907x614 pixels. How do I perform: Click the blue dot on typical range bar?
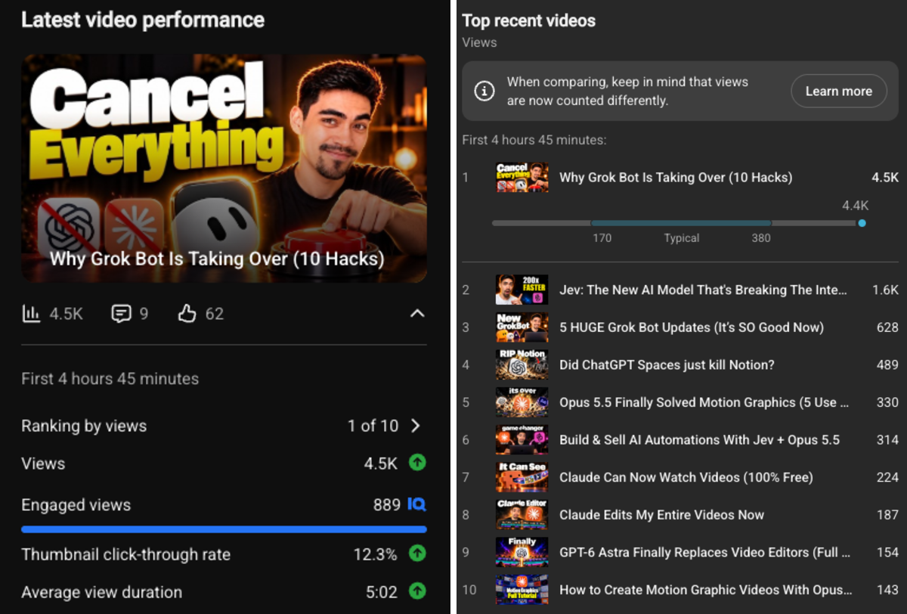(x=862, y=223)
